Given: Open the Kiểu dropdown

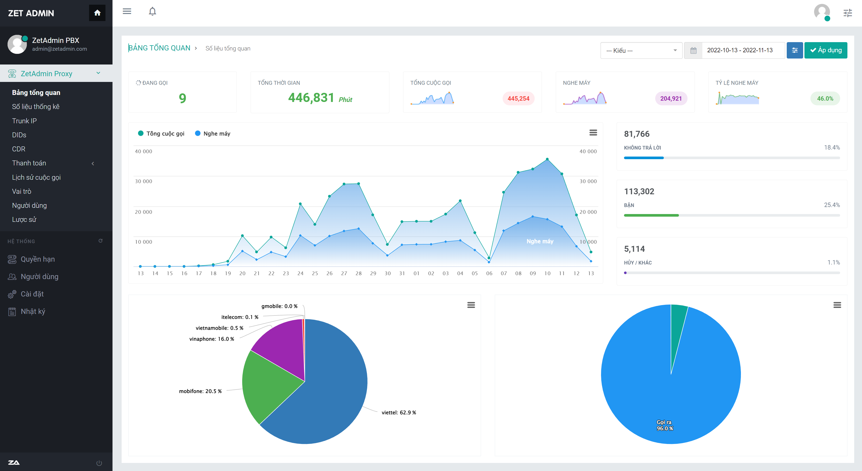Looking at the screenshot, I should (x=641, y=50).
